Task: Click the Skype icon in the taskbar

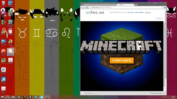Action: click(42, 97)
